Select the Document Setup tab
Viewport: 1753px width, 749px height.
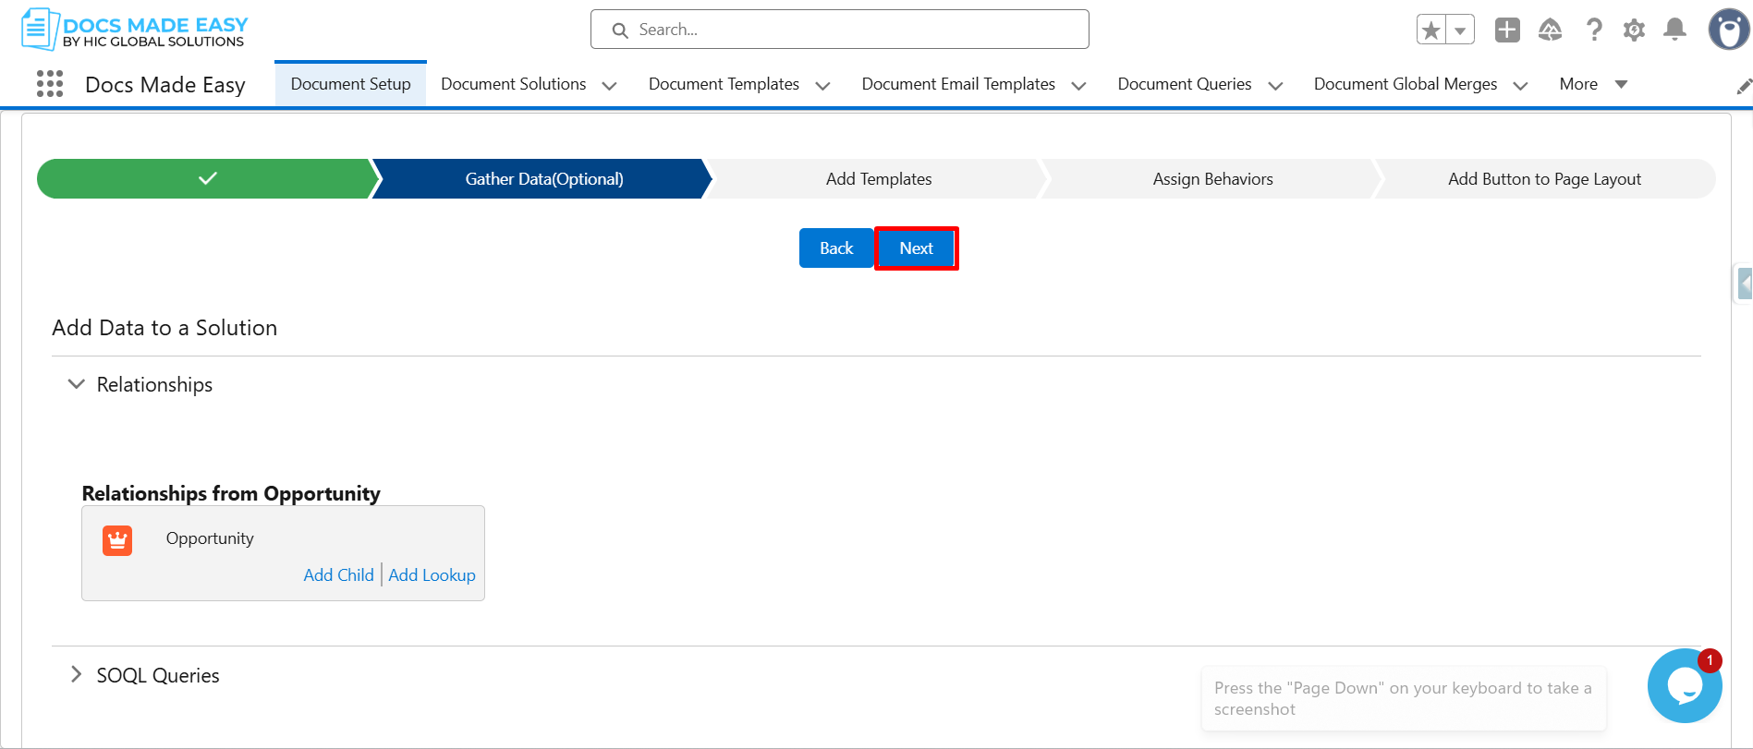tap(351, 84)
